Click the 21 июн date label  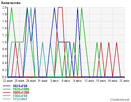(x=124, y=81)
